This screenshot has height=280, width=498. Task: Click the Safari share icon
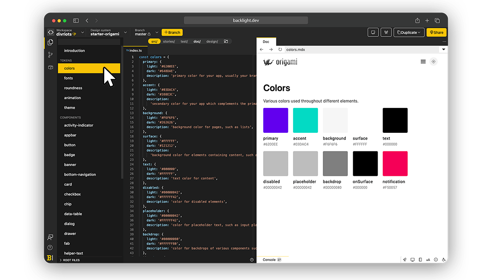pyautogui.click(x=417, y=20)
